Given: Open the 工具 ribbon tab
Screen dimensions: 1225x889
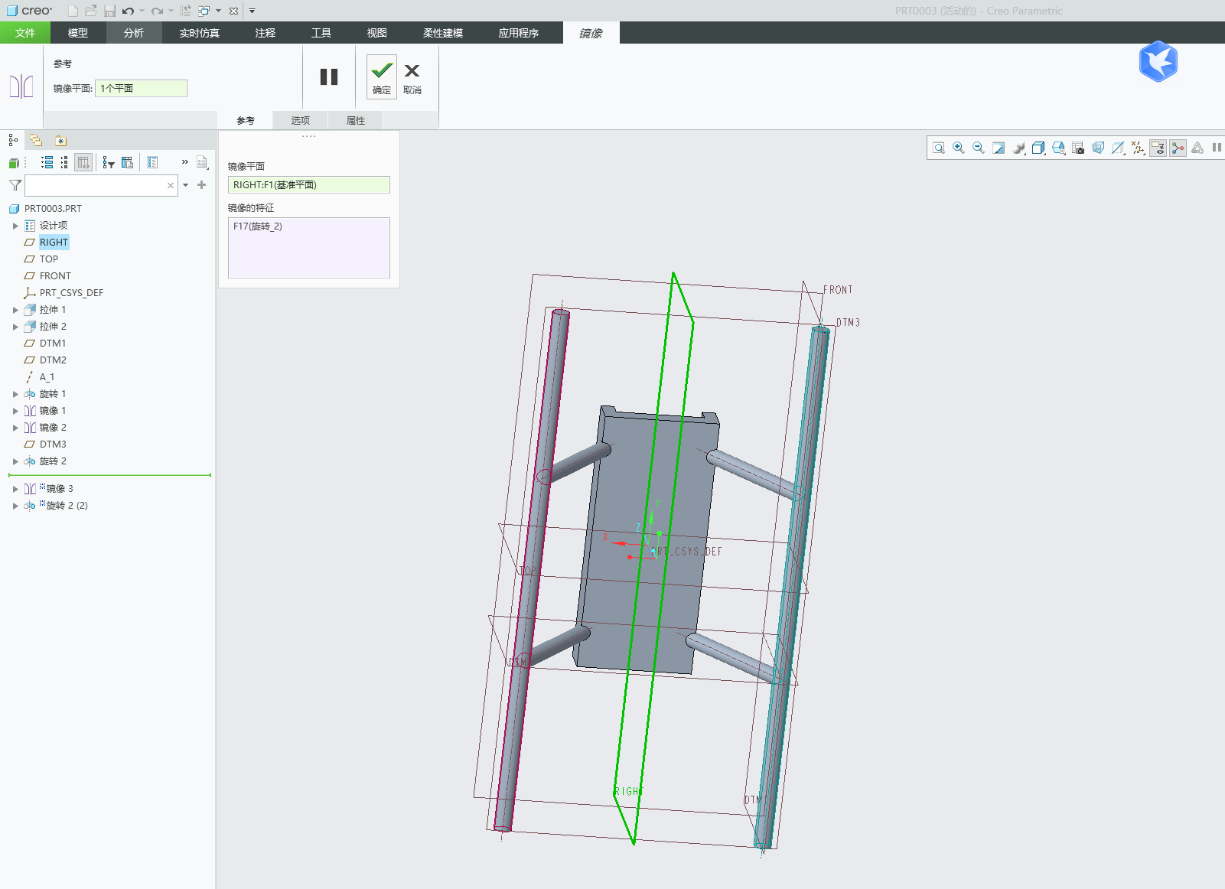Looking at the screenshot, I should coord(321,33).
